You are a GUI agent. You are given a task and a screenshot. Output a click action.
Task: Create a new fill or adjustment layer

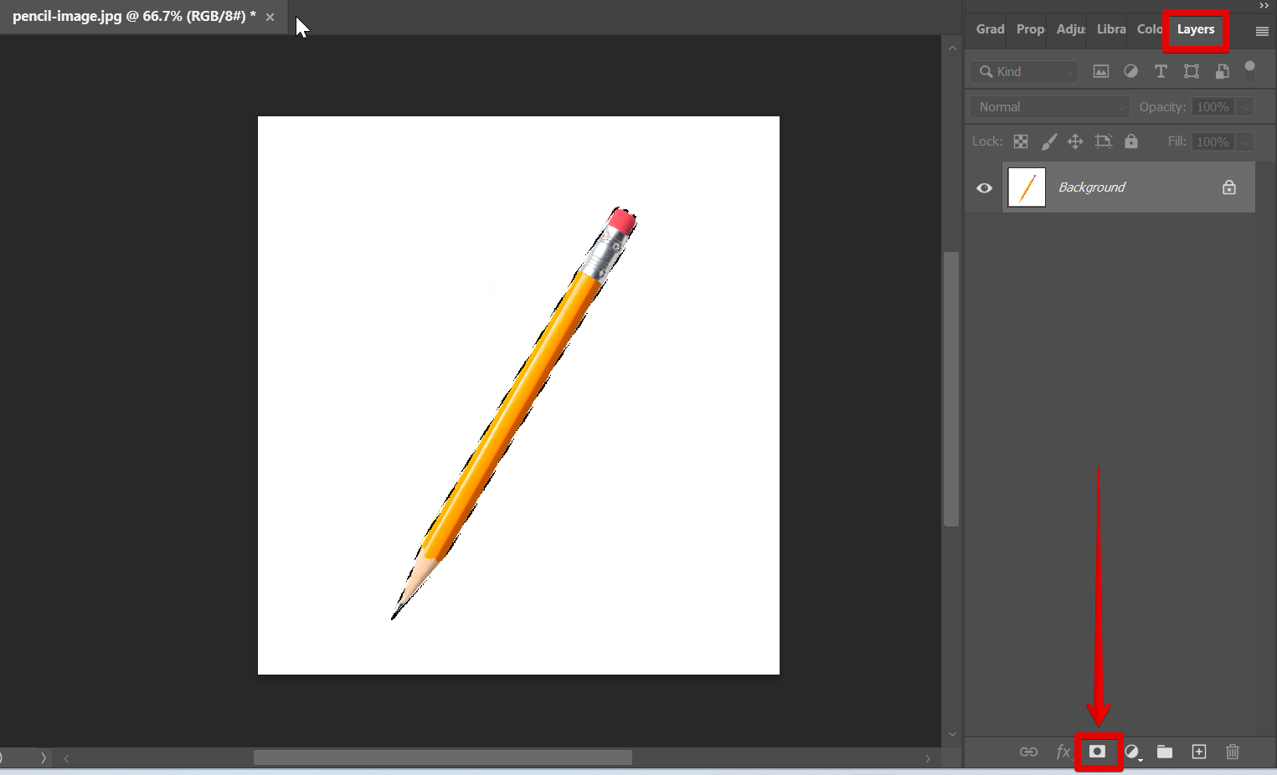1132,752
